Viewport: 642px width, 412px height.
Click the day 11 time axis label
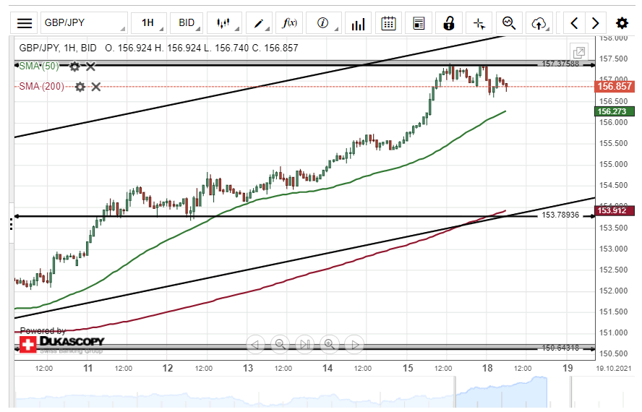point(87,368)
